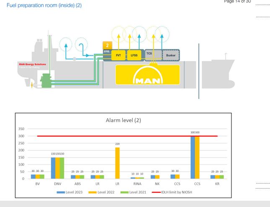The width and height of the screenshot is (270, 207).
Task: Click the green Level 2021 legend swatch
Action: [x=125, y=192]
